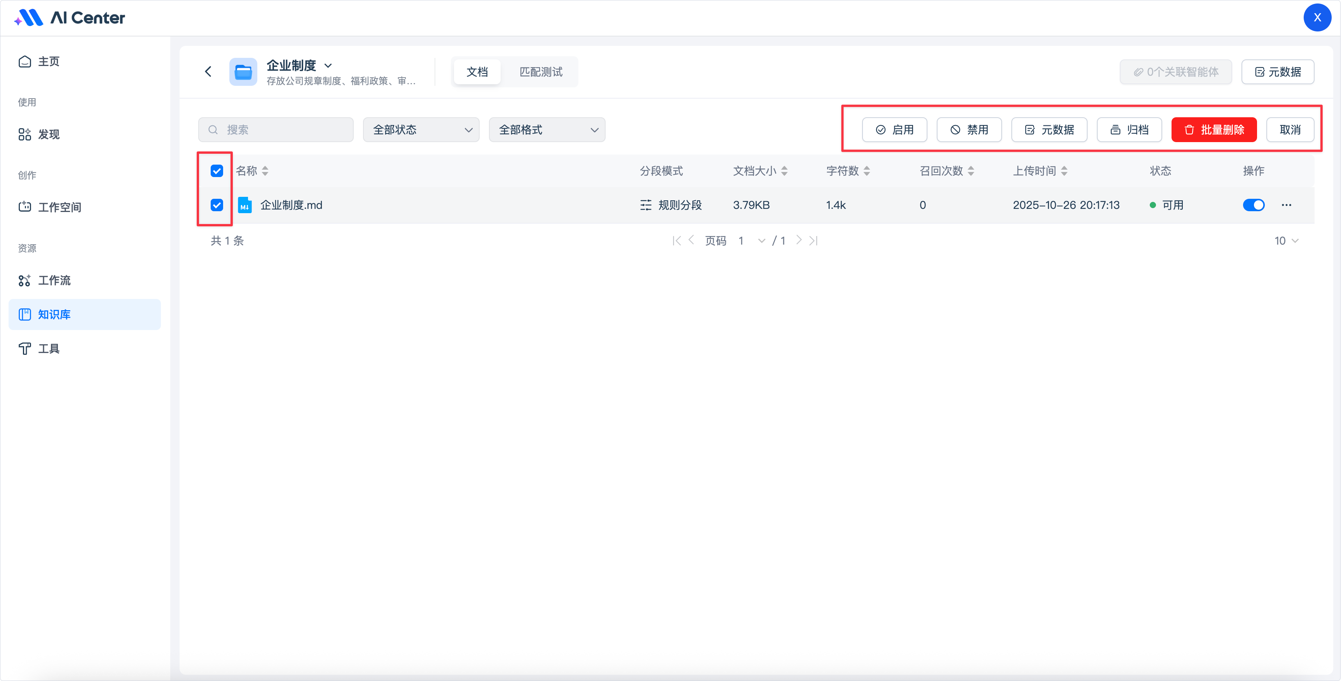Viewport: 1341px width, 681px height.
Task: Go to 主页 in sidebar
Action: pyautogui.click(x=49, y=61)
